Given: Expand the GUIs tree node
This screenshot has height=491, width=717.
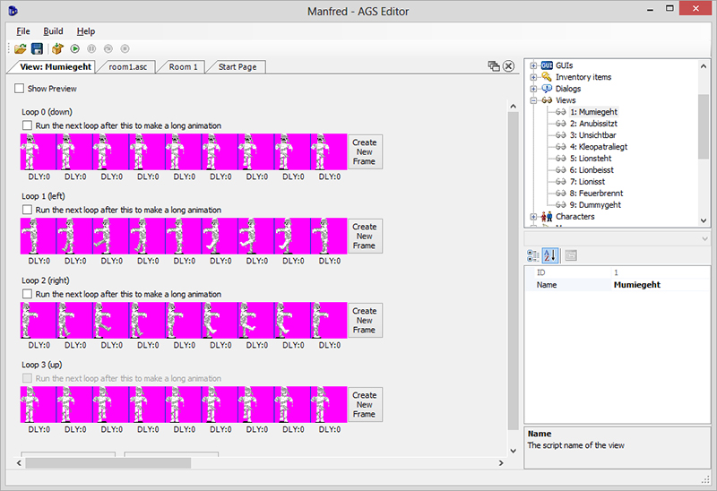Looking at the screenshot, I should pos(534,65).
